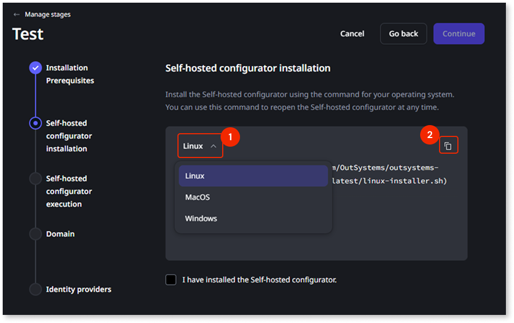The width and height of the screenshot is (514, 323).
Task: Click the back arrow beside Manage stages
Action: [x=16, y=15]
